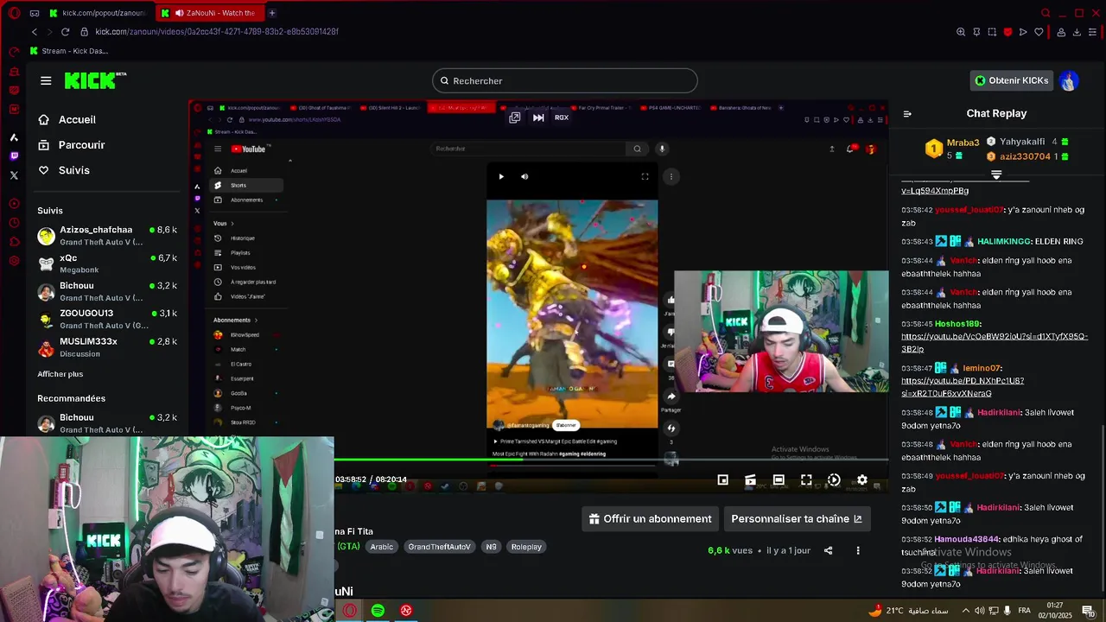The height and width of the screenshot is (622, 1106).
Task: Open Hoshos180's youtu.be link in chat
Action: coord(994,343)
